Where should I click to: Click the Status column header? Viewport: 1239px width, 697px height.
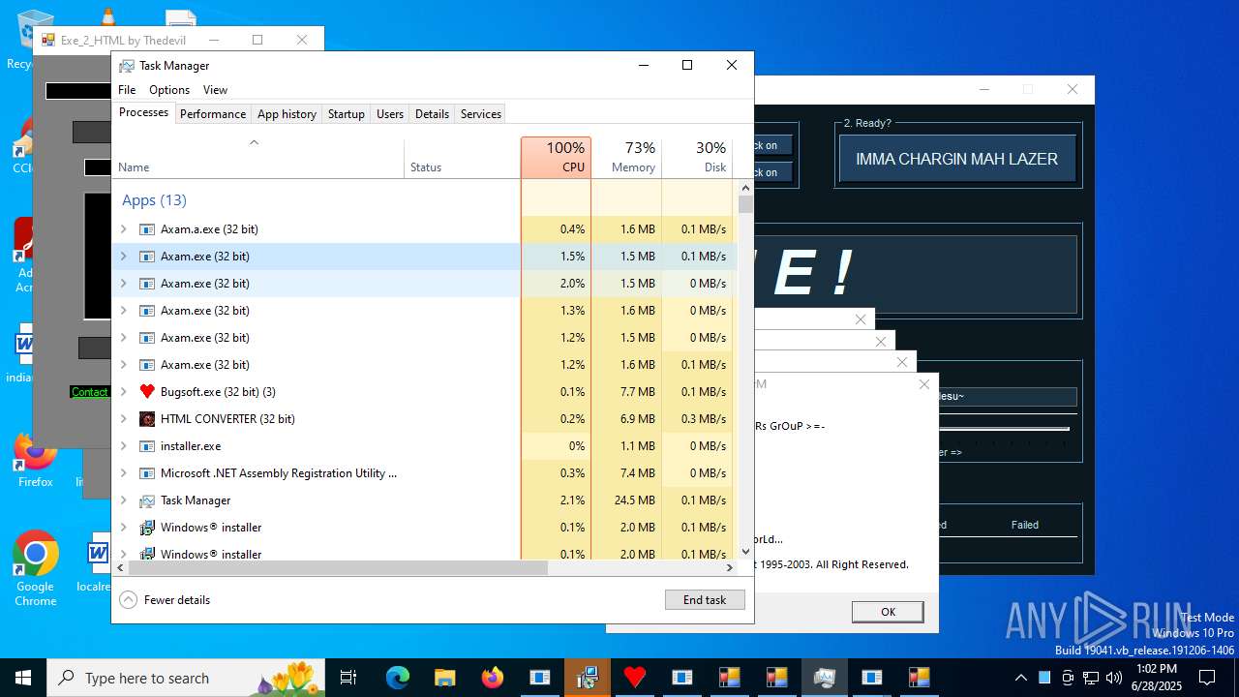tap(462, 158)
